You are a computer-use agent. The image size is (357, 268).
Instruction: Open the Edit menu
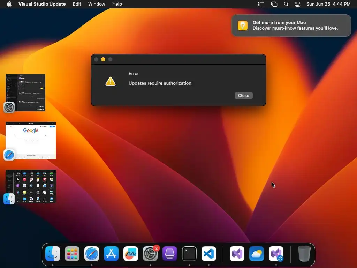point(77,4)
